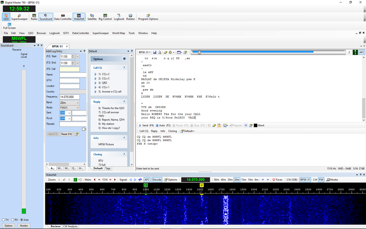
Task: Launch the Logbook toolbar icon
Action: point(119,17)
